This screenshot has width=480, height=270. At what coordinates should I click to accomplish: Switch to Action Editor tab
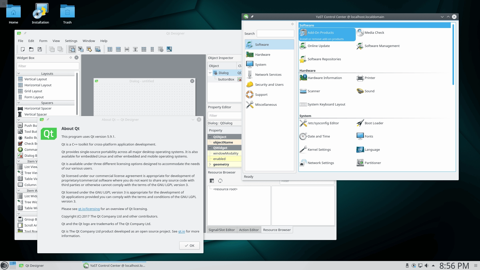click(249, 230)
